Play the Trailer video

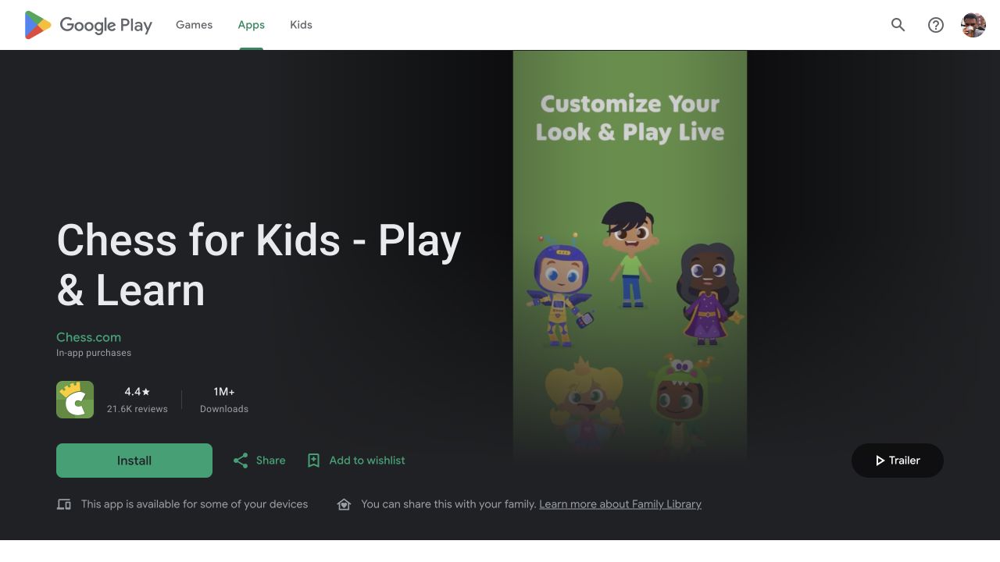point(898,461)
